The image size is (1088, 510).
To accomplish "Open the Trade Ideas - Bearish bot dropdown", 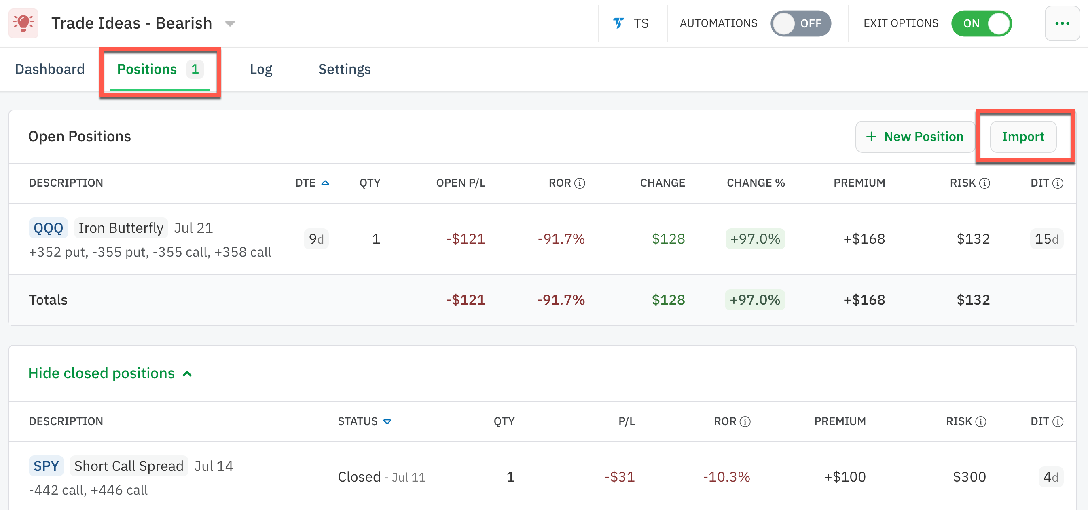I will (229, 24).
